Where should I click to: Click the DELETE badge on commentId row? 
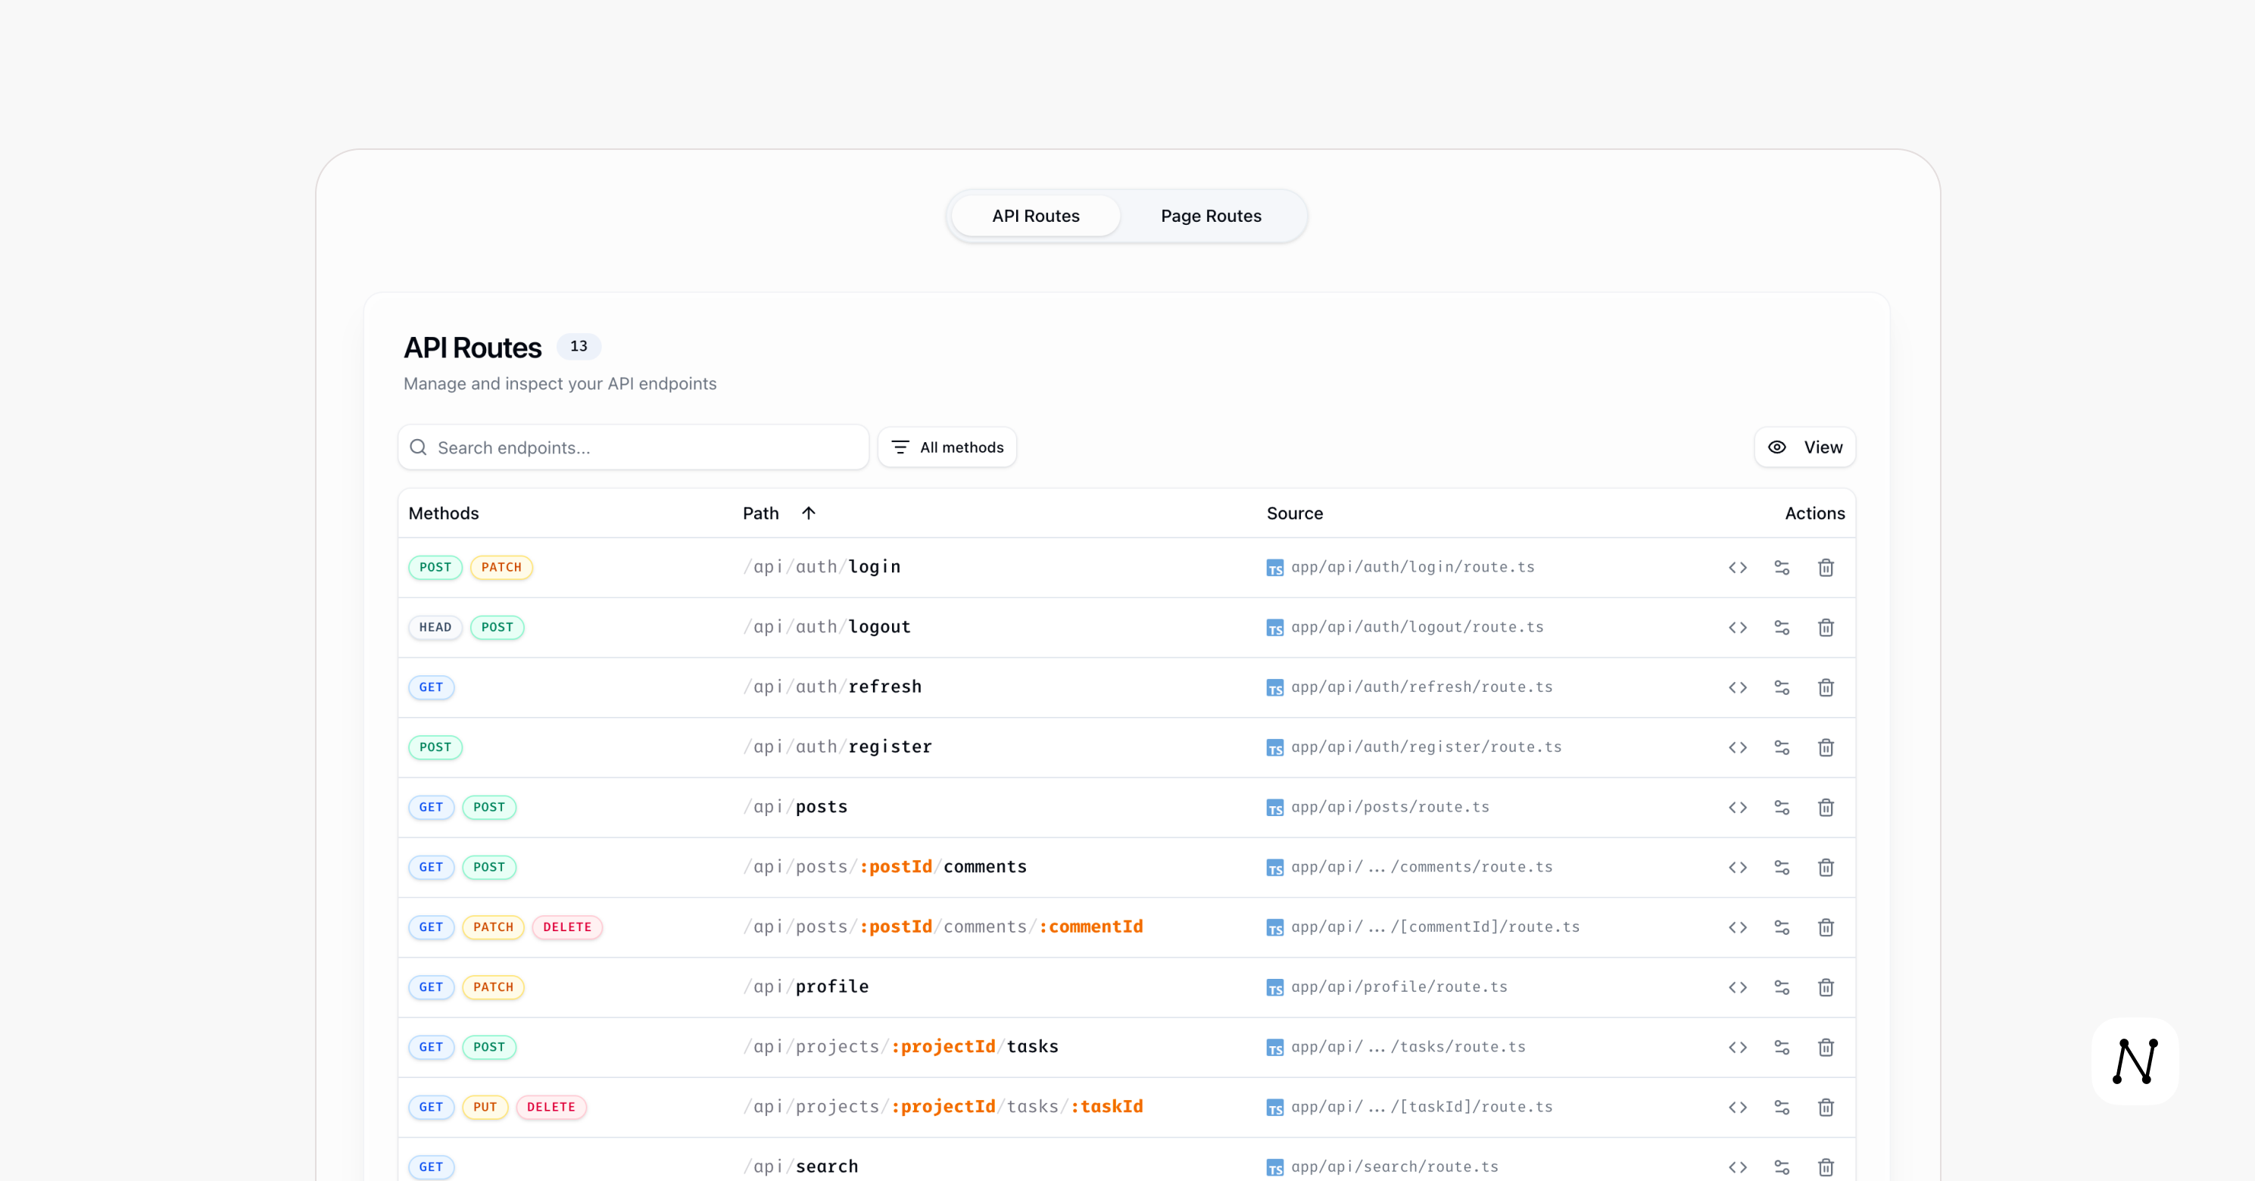pos(566,927)
